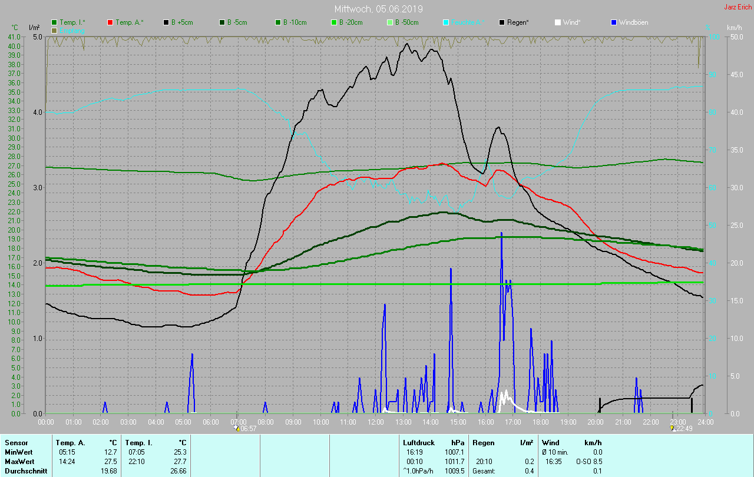
Task: Click the 'Luftdruck' column header
Action: point(419,443)
